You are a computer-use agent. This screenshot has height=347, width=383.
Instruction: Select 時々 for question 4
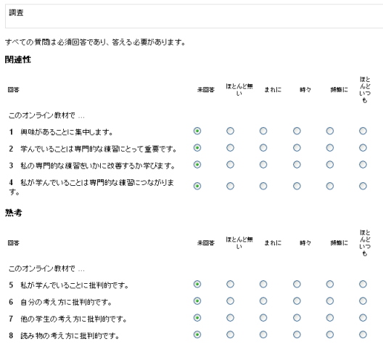click(297, 187)
